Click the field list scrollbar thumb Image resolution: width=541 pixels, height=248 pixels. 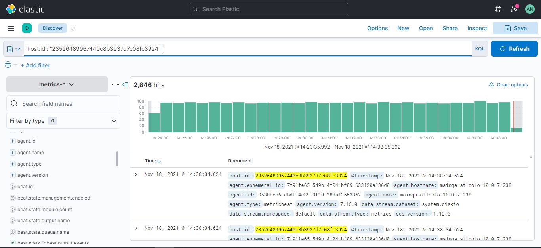[x=117, y=158]
